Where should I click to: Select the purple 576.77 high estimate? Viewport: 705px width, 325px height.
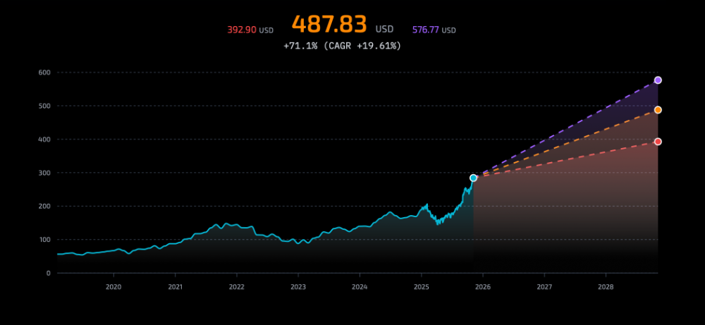tap(427, 30)
